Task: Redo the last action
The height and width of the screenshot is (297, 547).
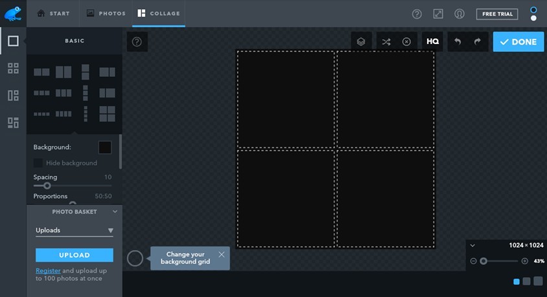Action: tap(478, 42)
